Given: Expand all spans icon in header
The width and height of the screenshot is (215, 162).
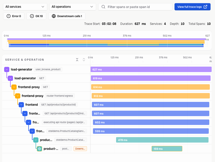Looking at the screenshot, I should (84, 60).
